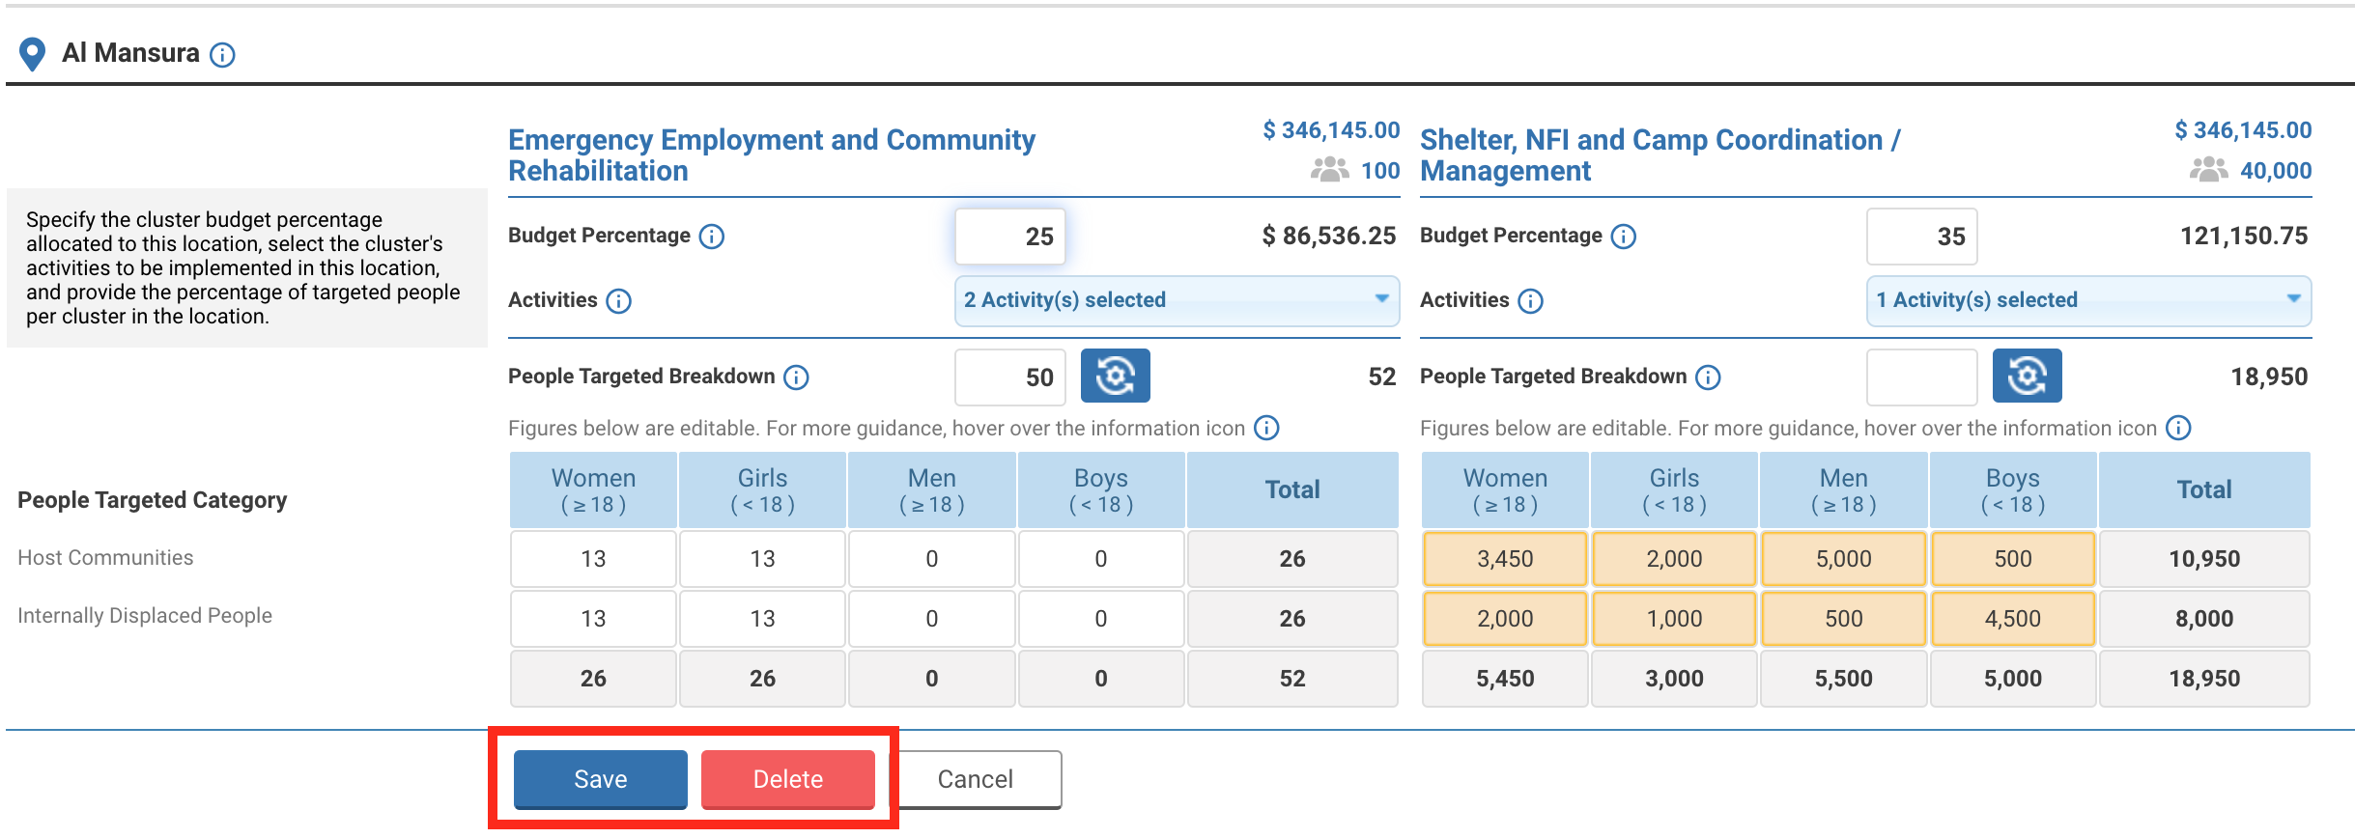Screen dimensions: 2355x838
Task: Edit Internally Displaced Women field showing 13
Action: pyautogui.click(x=593, y=619)
